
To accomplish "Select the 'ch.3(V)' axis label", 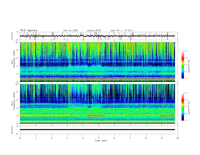I will 12,130.
